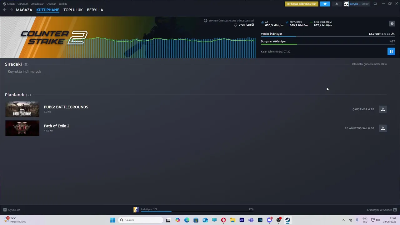Open the announcements megaphone button

325,4
